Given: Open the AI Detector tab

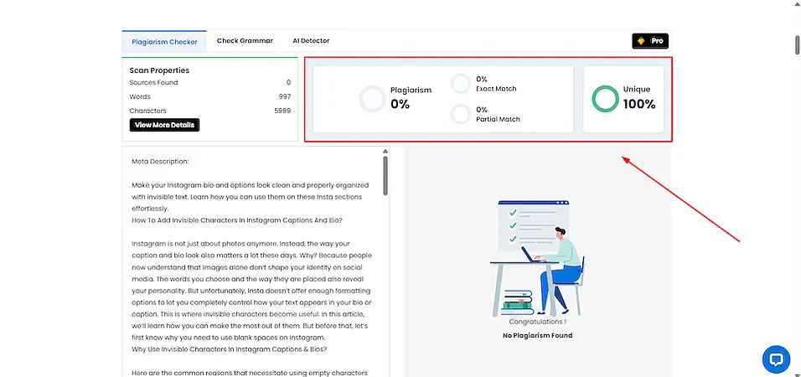Looking at the screenshot, I should 311,41.
